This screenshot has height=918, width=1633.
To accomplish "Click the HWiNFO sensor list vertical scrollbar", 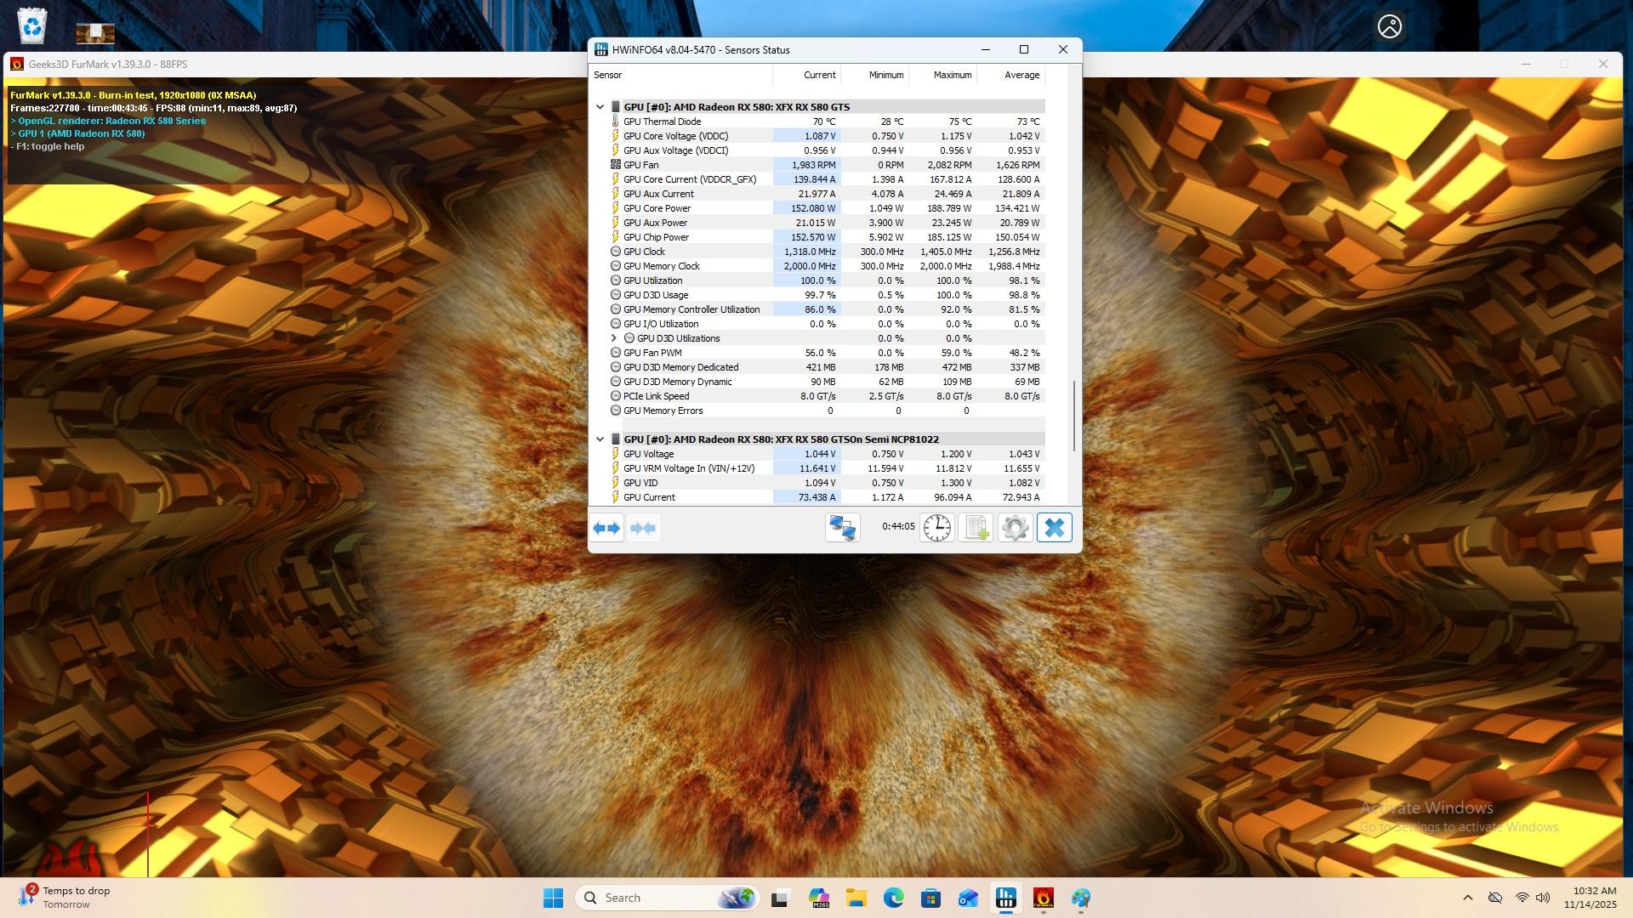I will [x=1074, y=415].
